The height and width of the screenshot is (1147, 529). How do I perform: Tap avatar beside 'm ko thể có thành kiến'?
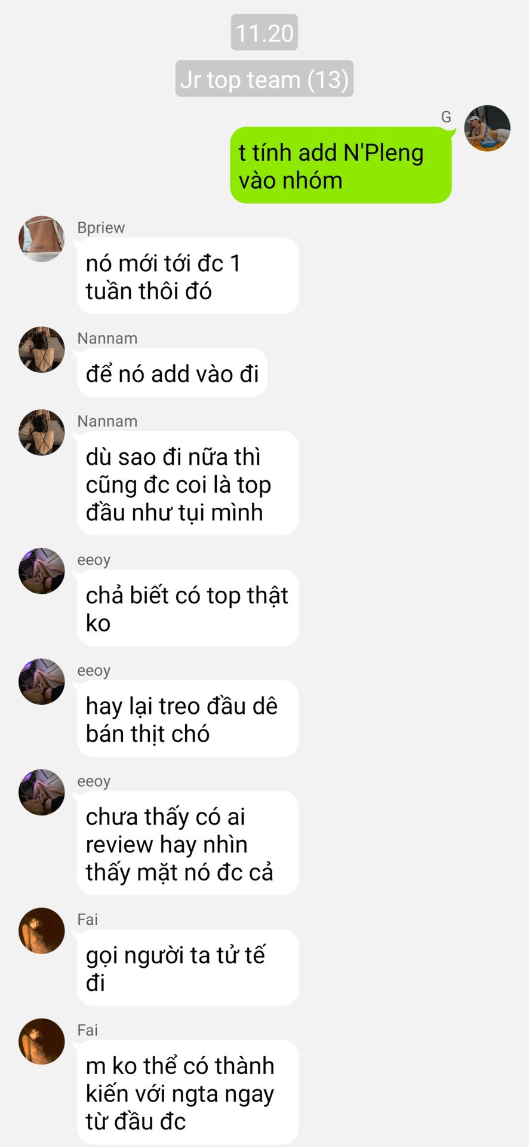point(42,1041)
